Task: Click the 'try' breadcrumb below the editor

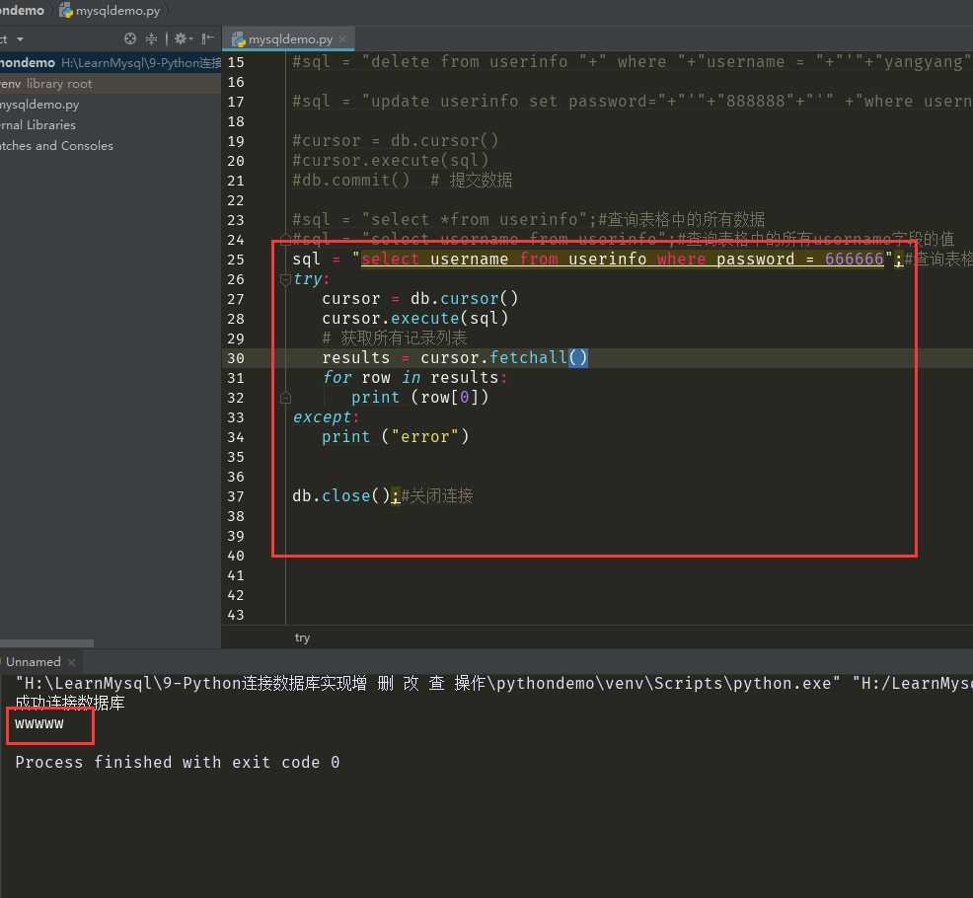Action: click(302, 637)
